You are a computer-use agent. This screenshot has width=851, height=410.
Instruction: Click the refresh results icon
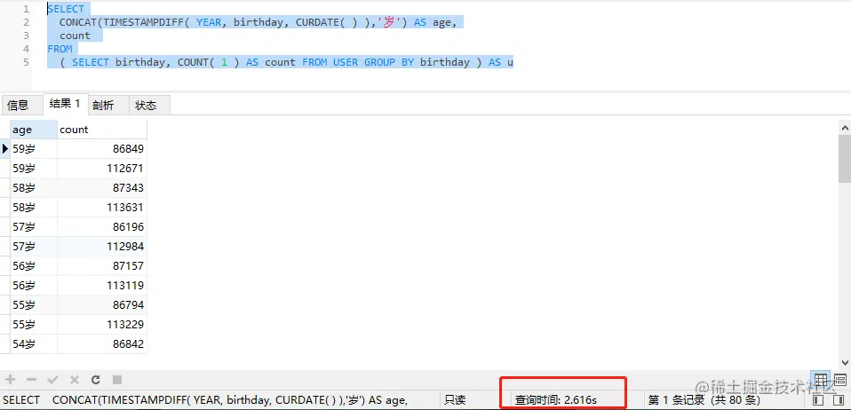96,380
